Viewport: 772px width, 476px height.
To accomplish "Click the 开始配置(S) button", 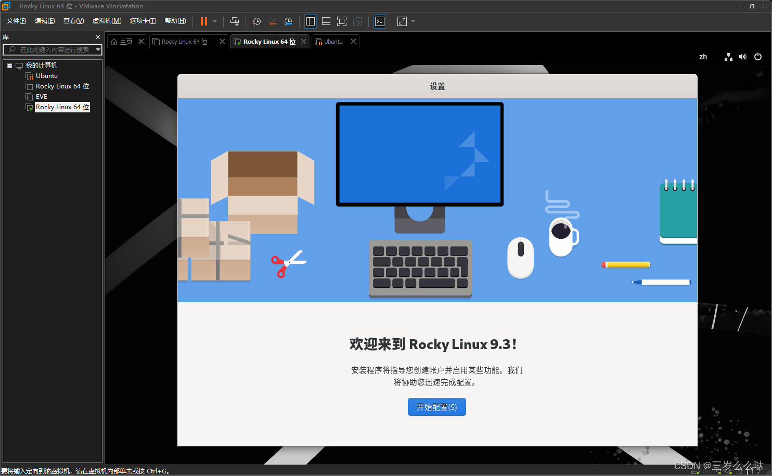I will coord(437,407).
